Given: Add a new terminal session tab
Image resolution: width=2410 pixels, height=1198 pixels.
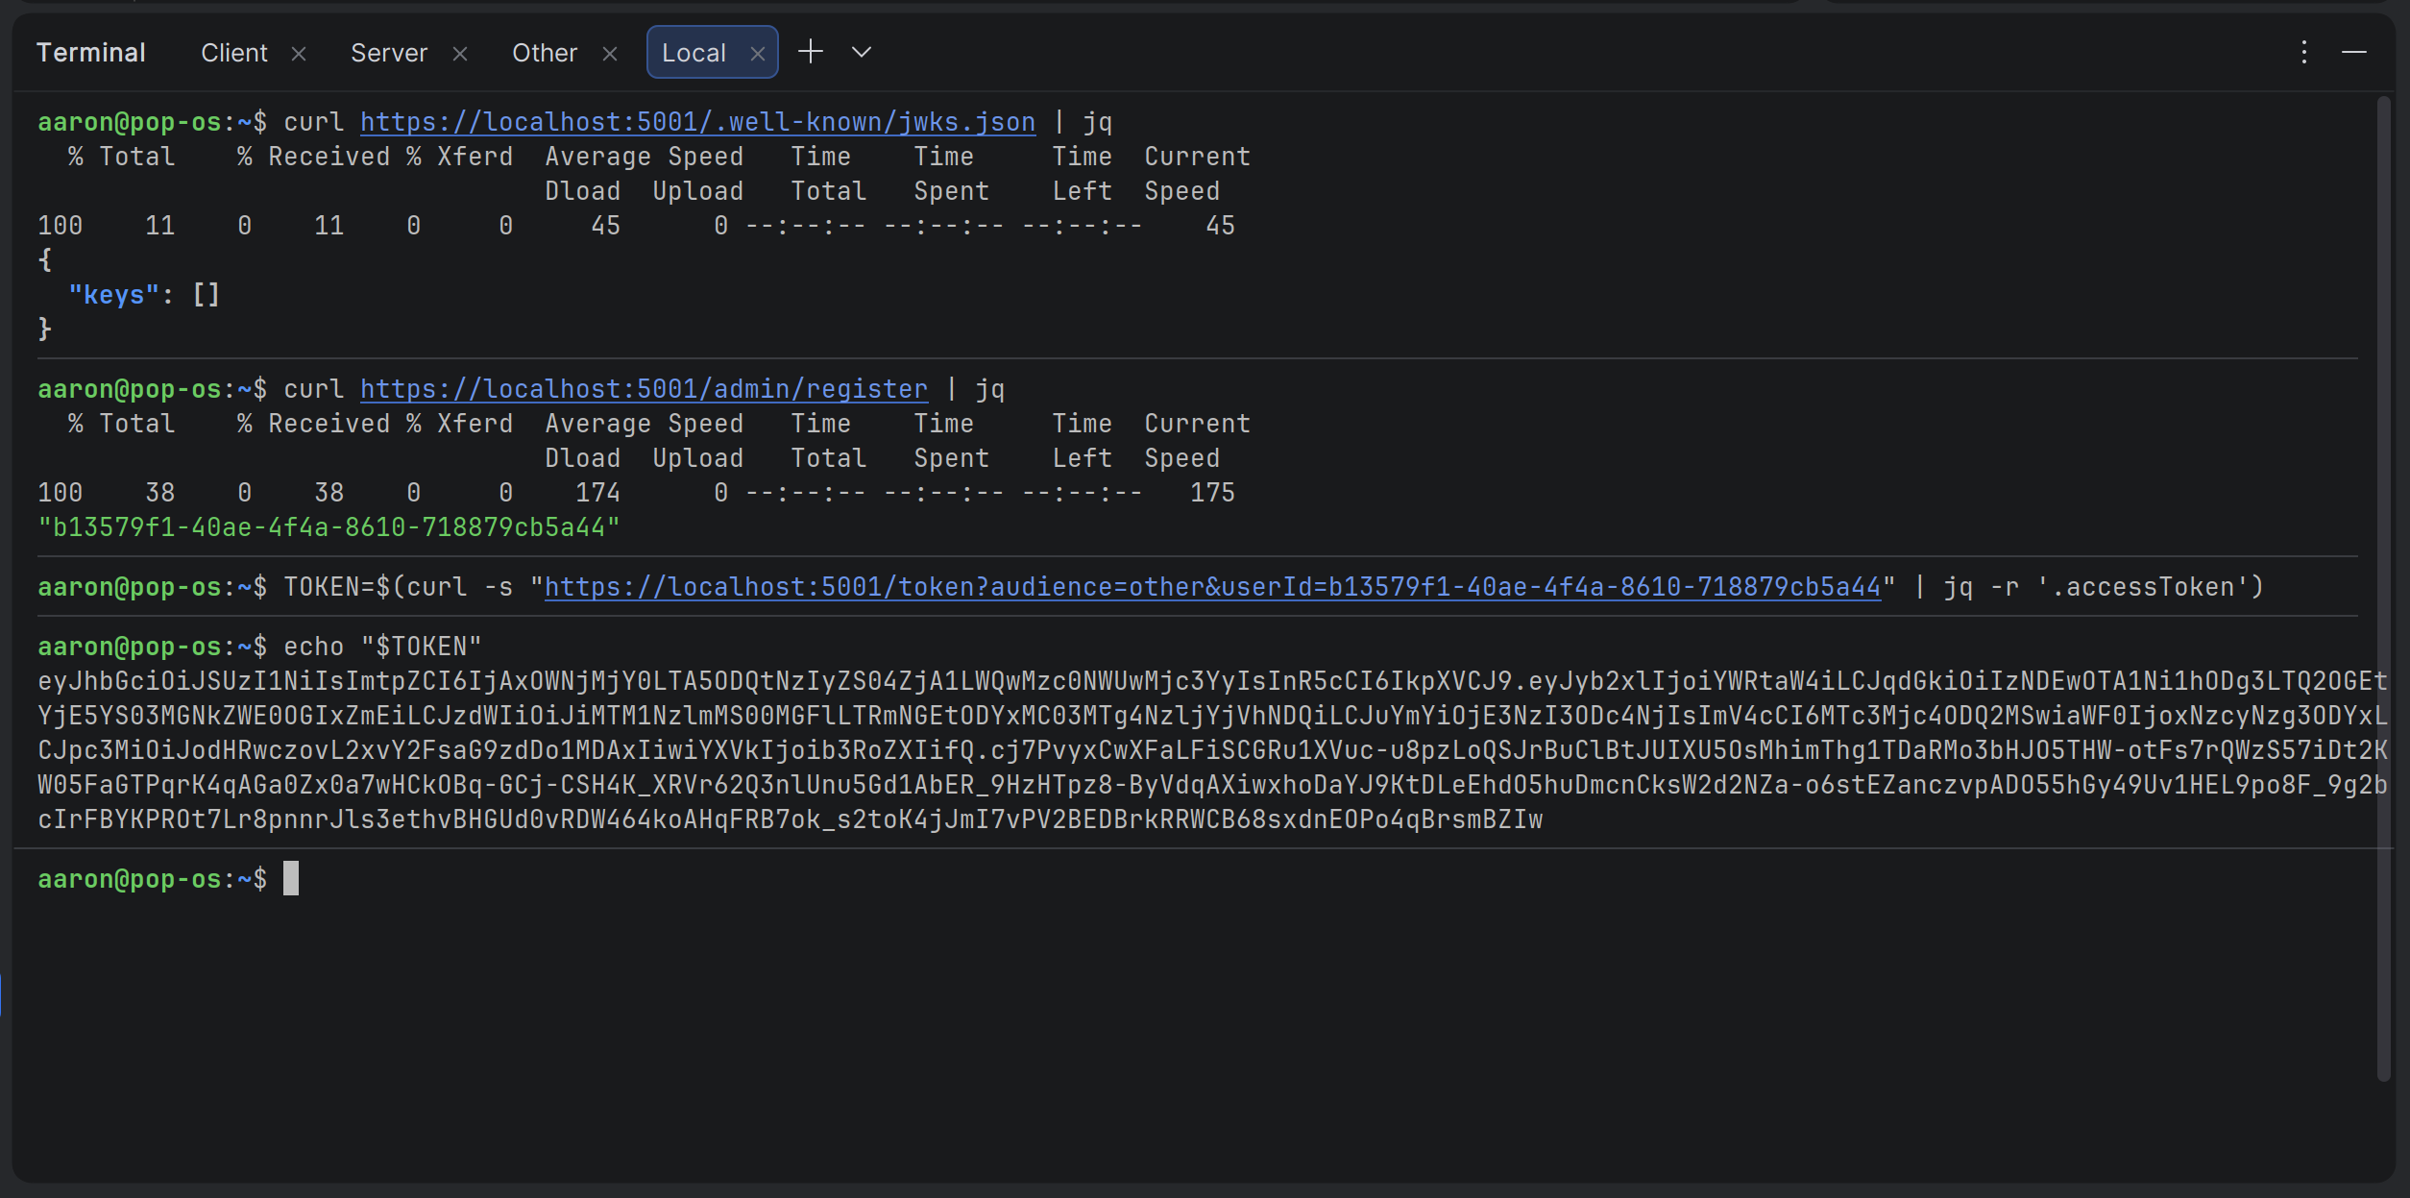Looking at the screenshot, I should click(x=811, y=52).
